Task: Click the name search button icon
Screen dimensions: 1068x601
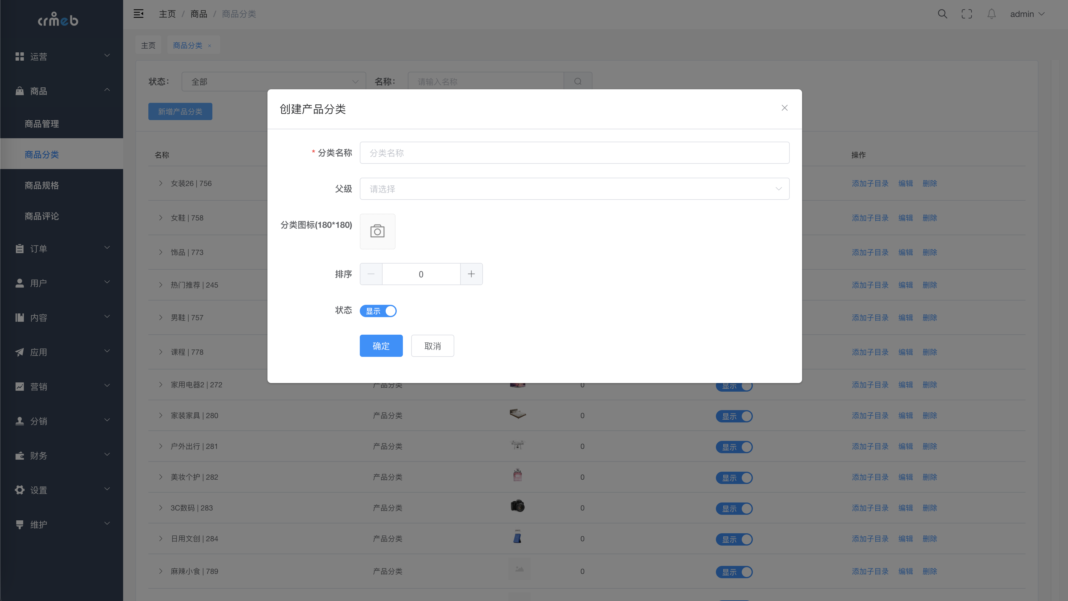Action: 577,82
